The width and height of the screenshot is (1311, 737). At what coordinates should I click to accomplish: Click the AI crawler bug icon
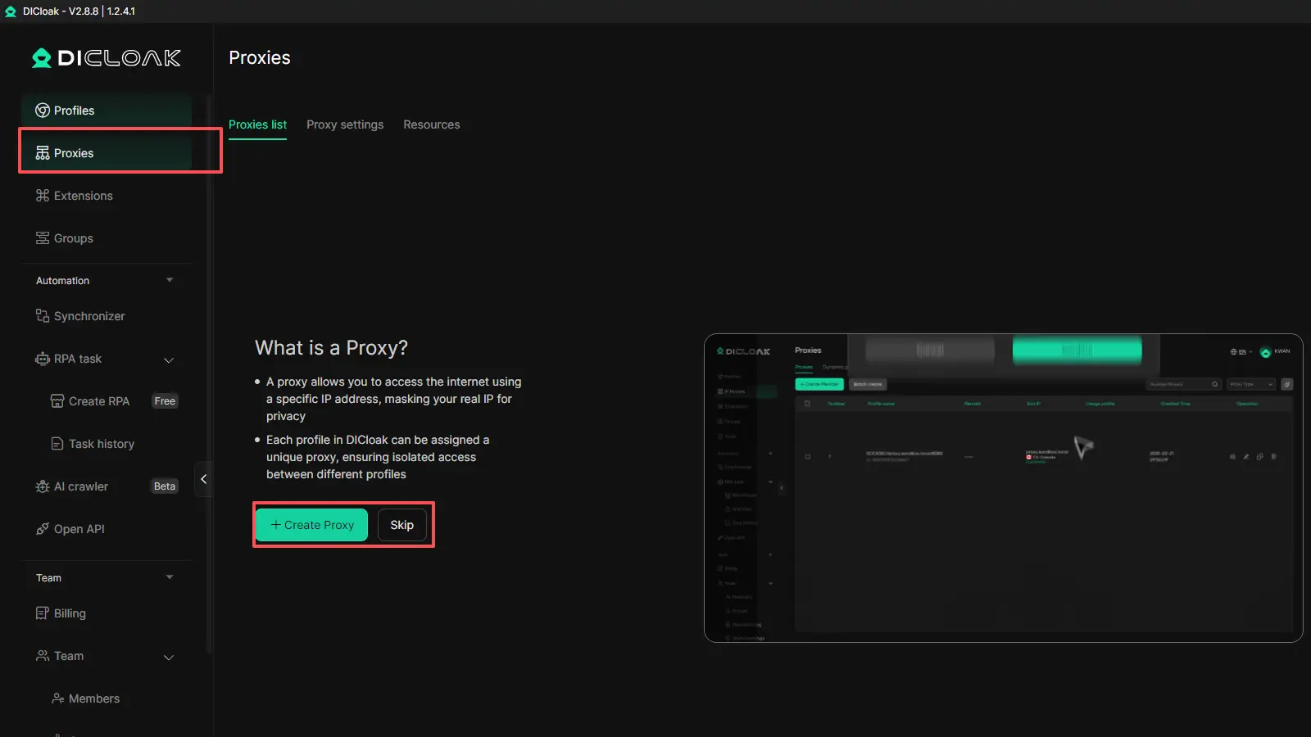pos(43,486)
